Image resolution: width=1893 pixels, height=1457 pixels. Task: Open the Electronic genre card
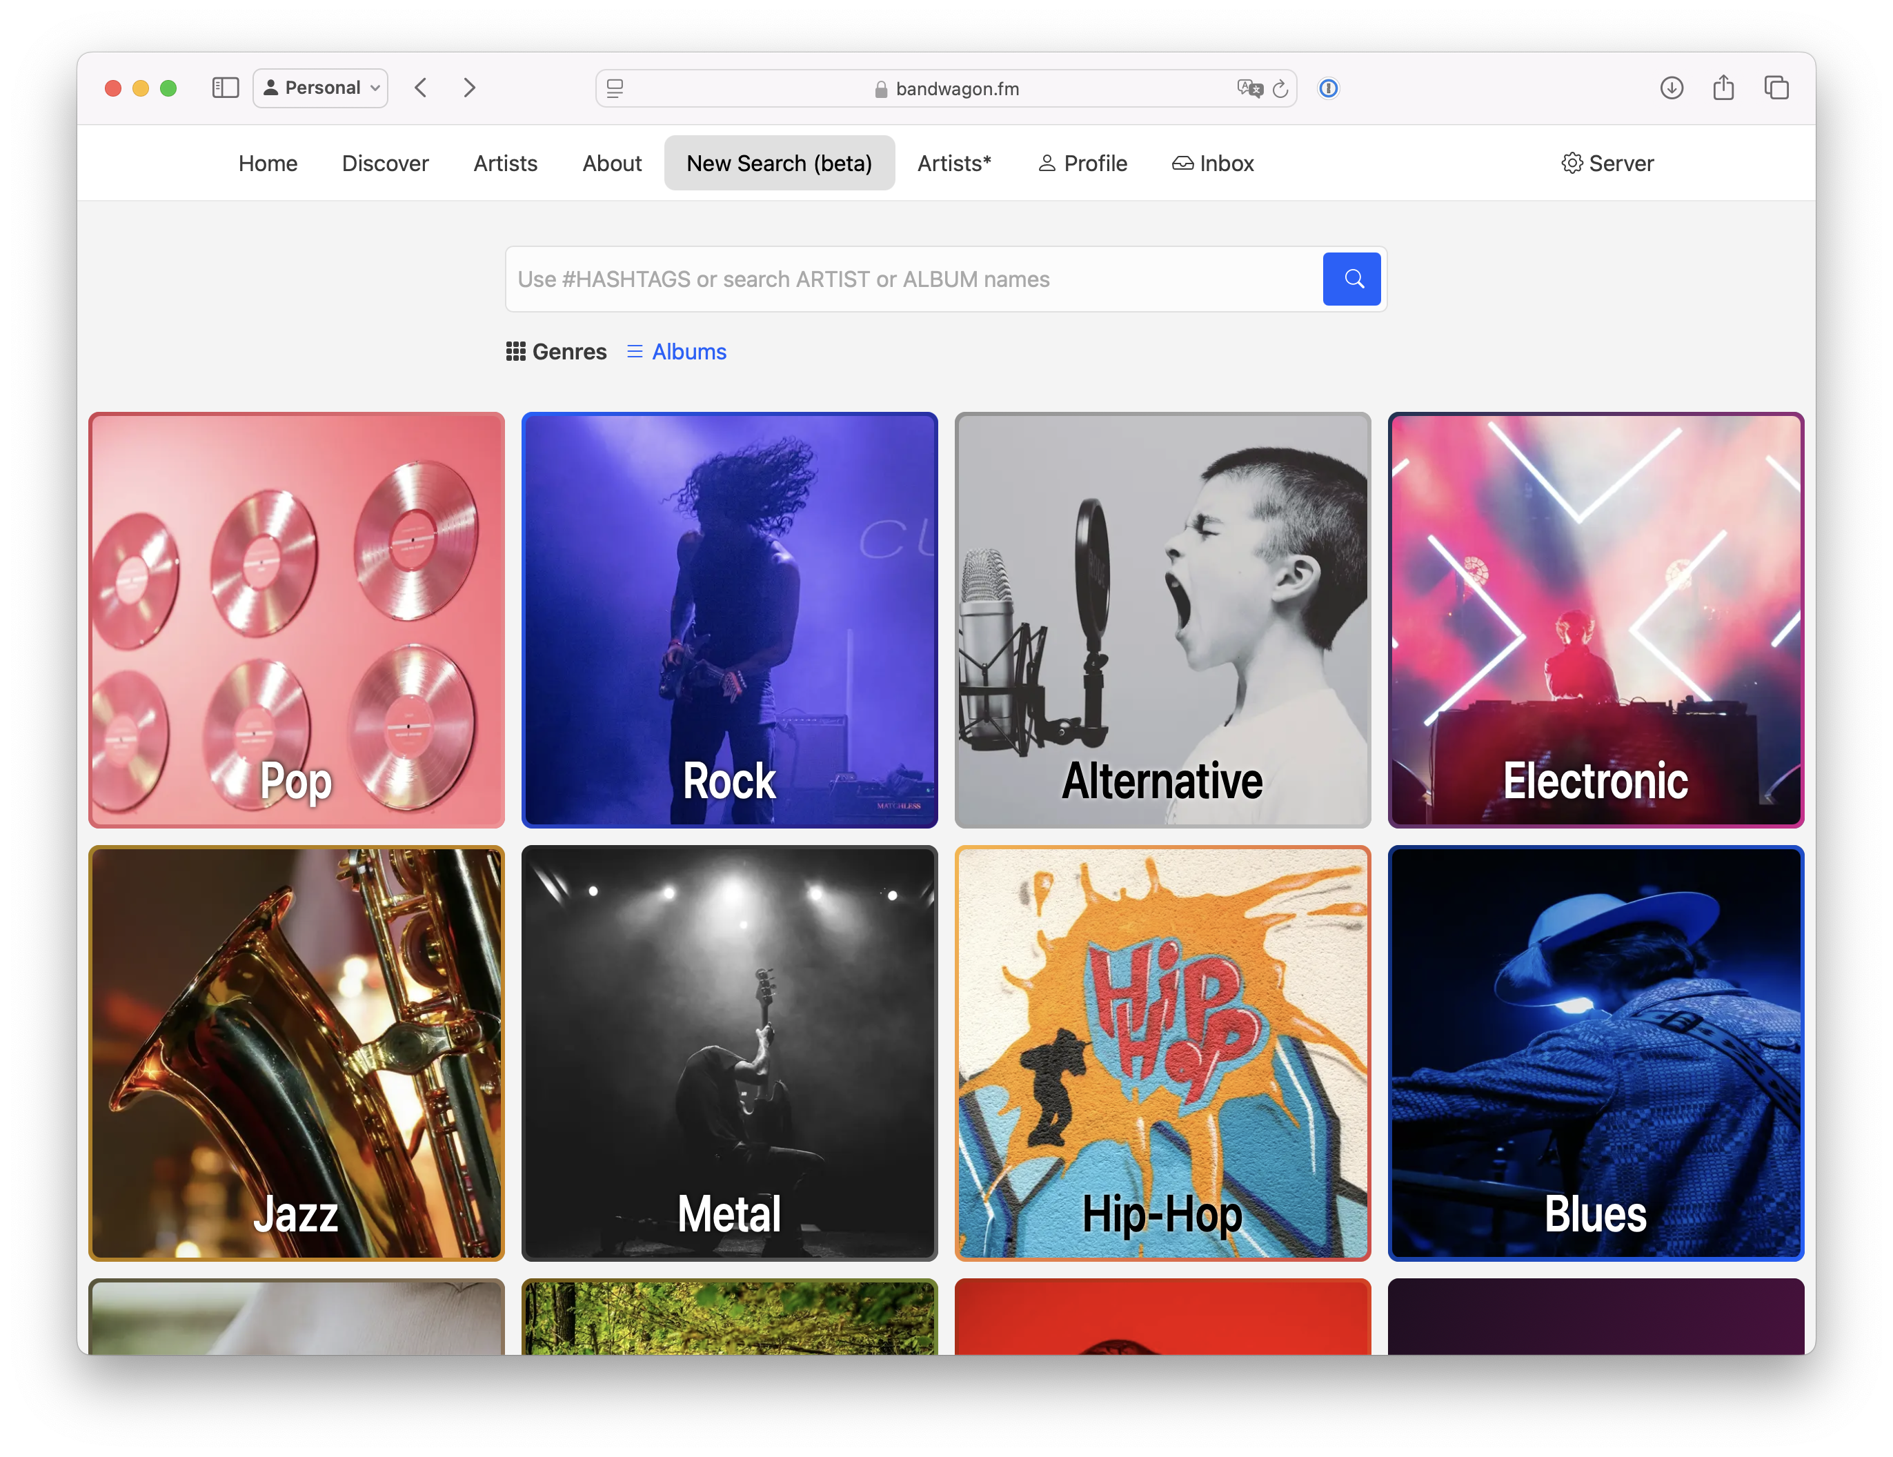1595,620
